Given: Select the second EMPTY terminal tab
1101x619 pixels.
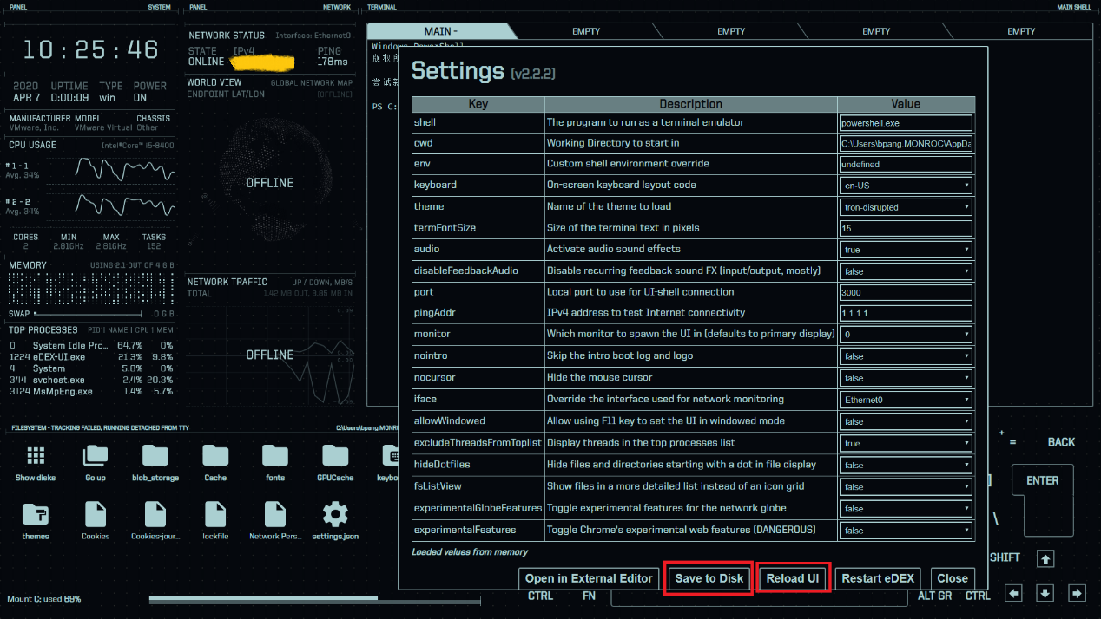Looking at the screenshot, I should point(731,31).
